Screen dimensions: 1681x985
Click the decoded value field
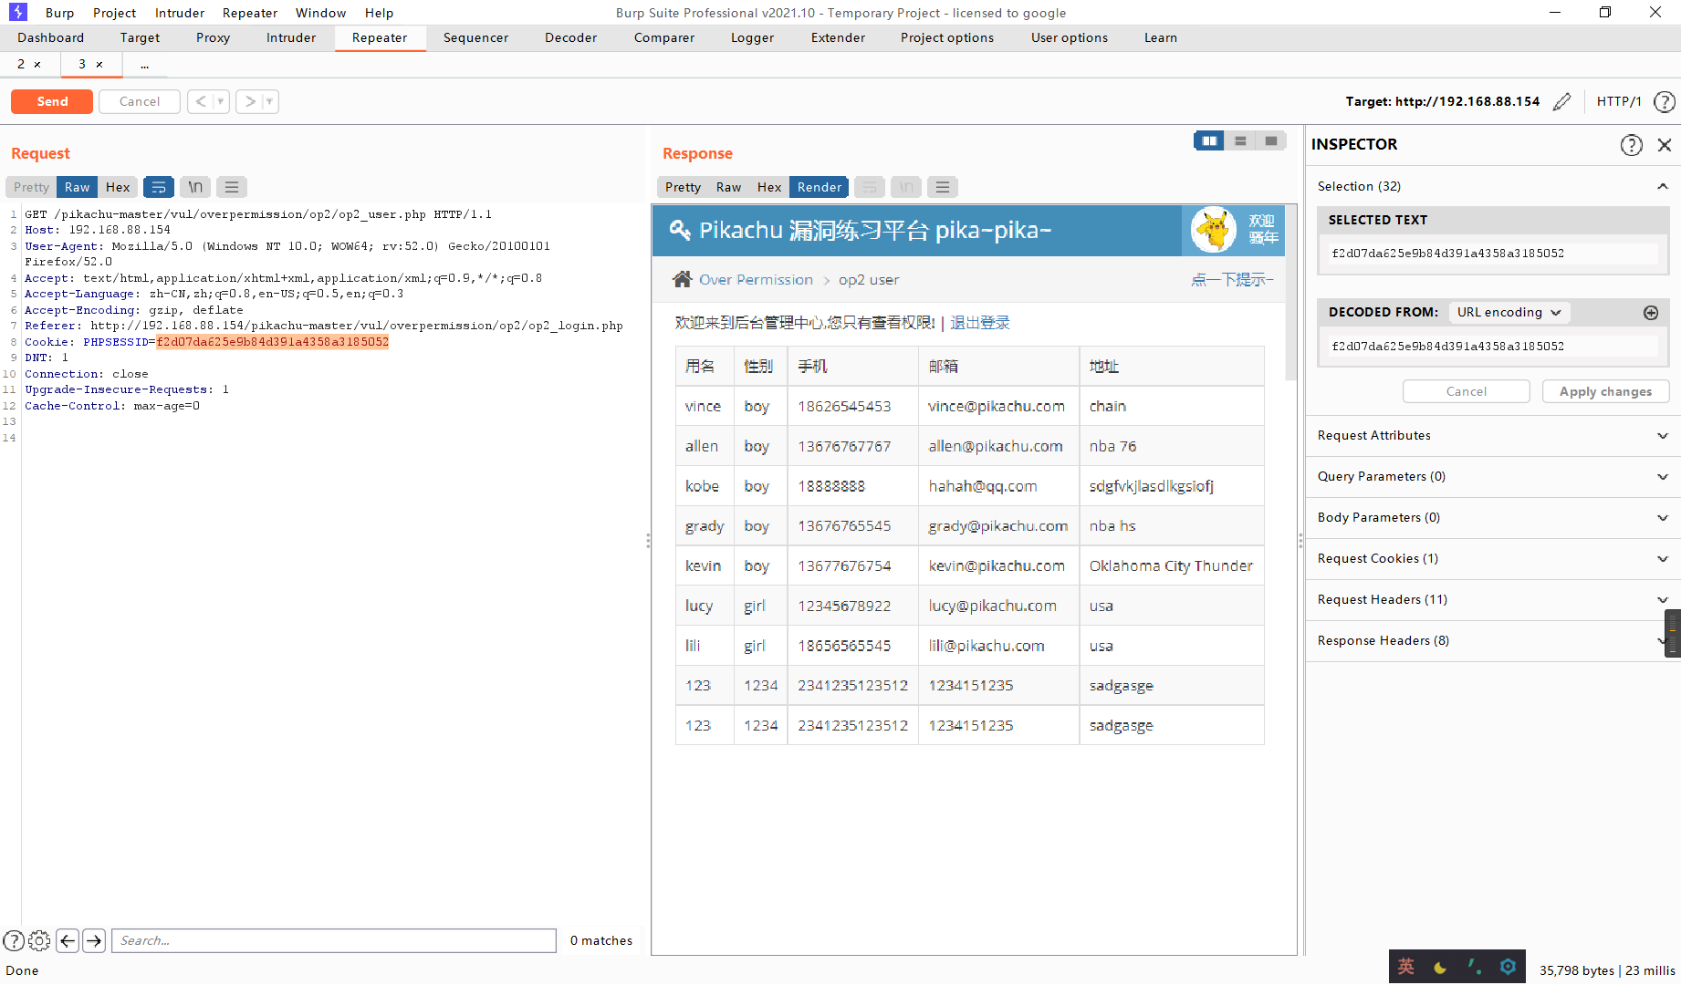(x=1493, y=347)
